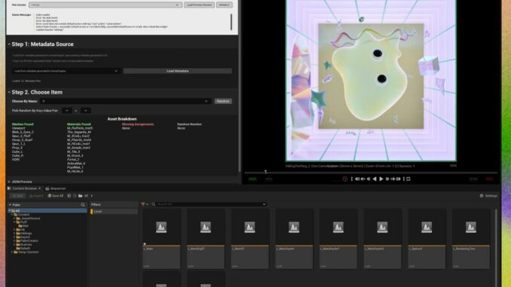This screenshot has height=287, width=511.
Task: Select the L_RenderingTest level thumbnail
Action: coord(471,239)
